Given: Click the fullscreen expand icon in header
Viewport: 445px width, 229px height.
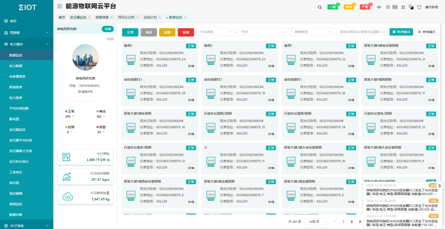Looking at the screenshot, I should [x=403, y=7].
